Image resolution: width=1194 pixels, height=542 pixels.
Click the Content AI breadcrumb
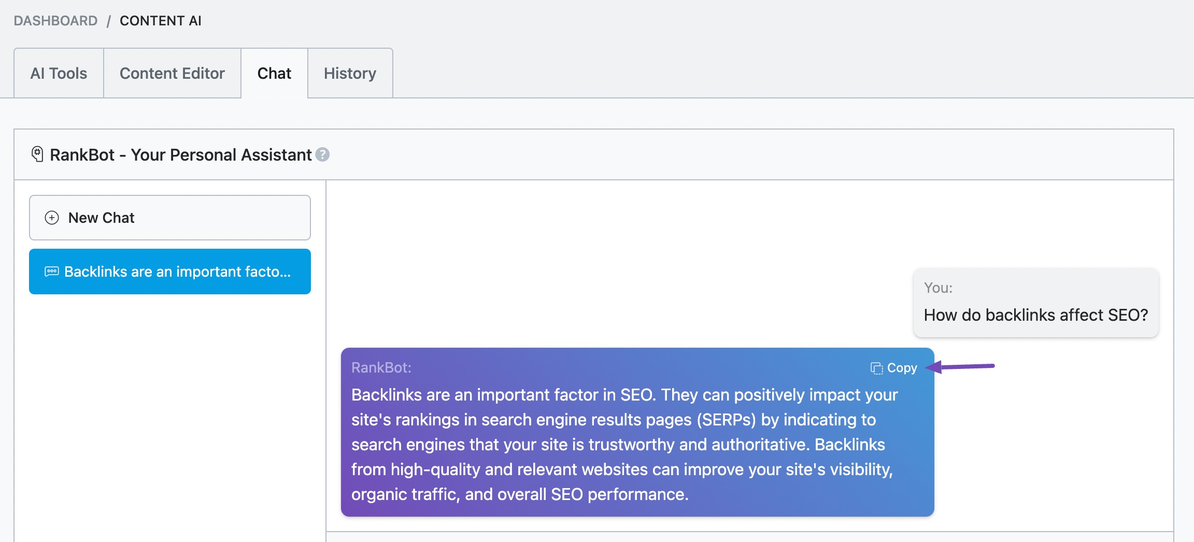pyautogui.click(x=161, y=20)
